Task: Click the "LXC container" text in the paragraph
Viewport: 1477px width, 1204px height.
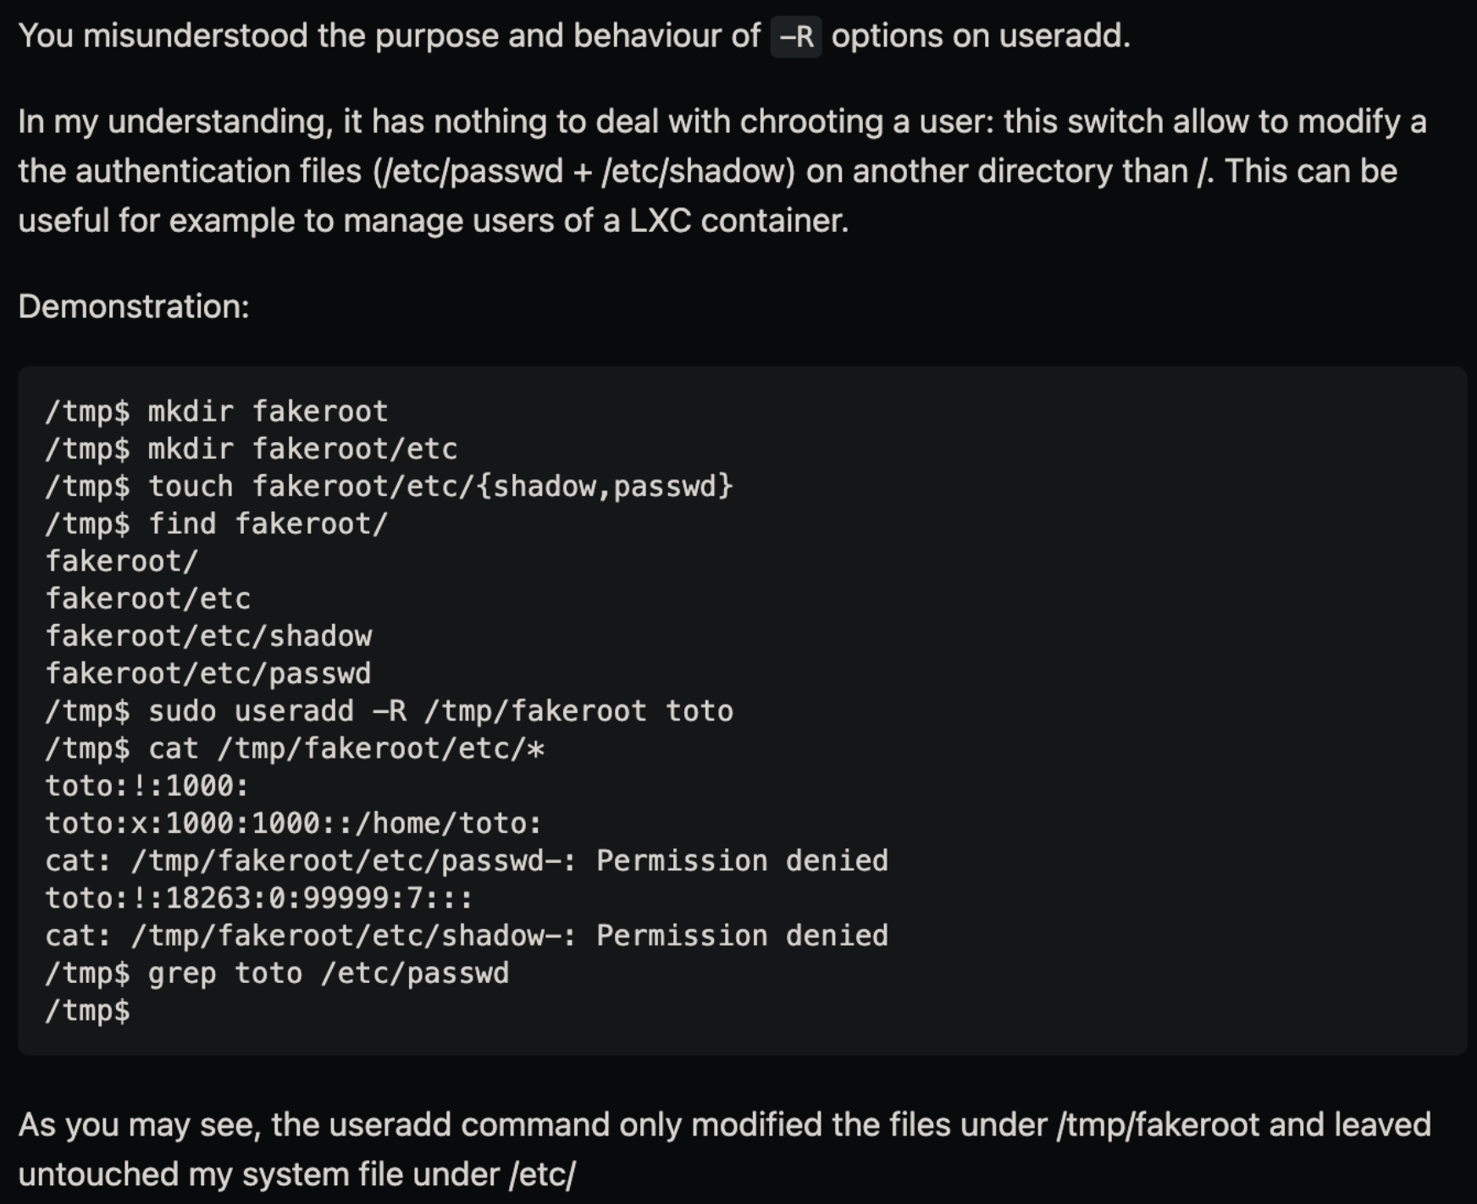Action: [738, 221]
